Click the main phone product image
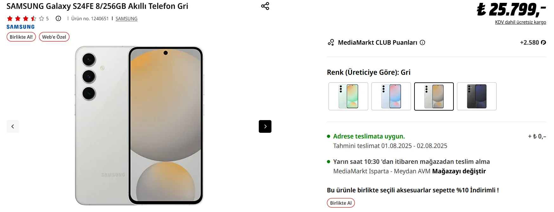The height and width of the screenshot is (212, 554). pyautogui.click(x=139, y=126)
